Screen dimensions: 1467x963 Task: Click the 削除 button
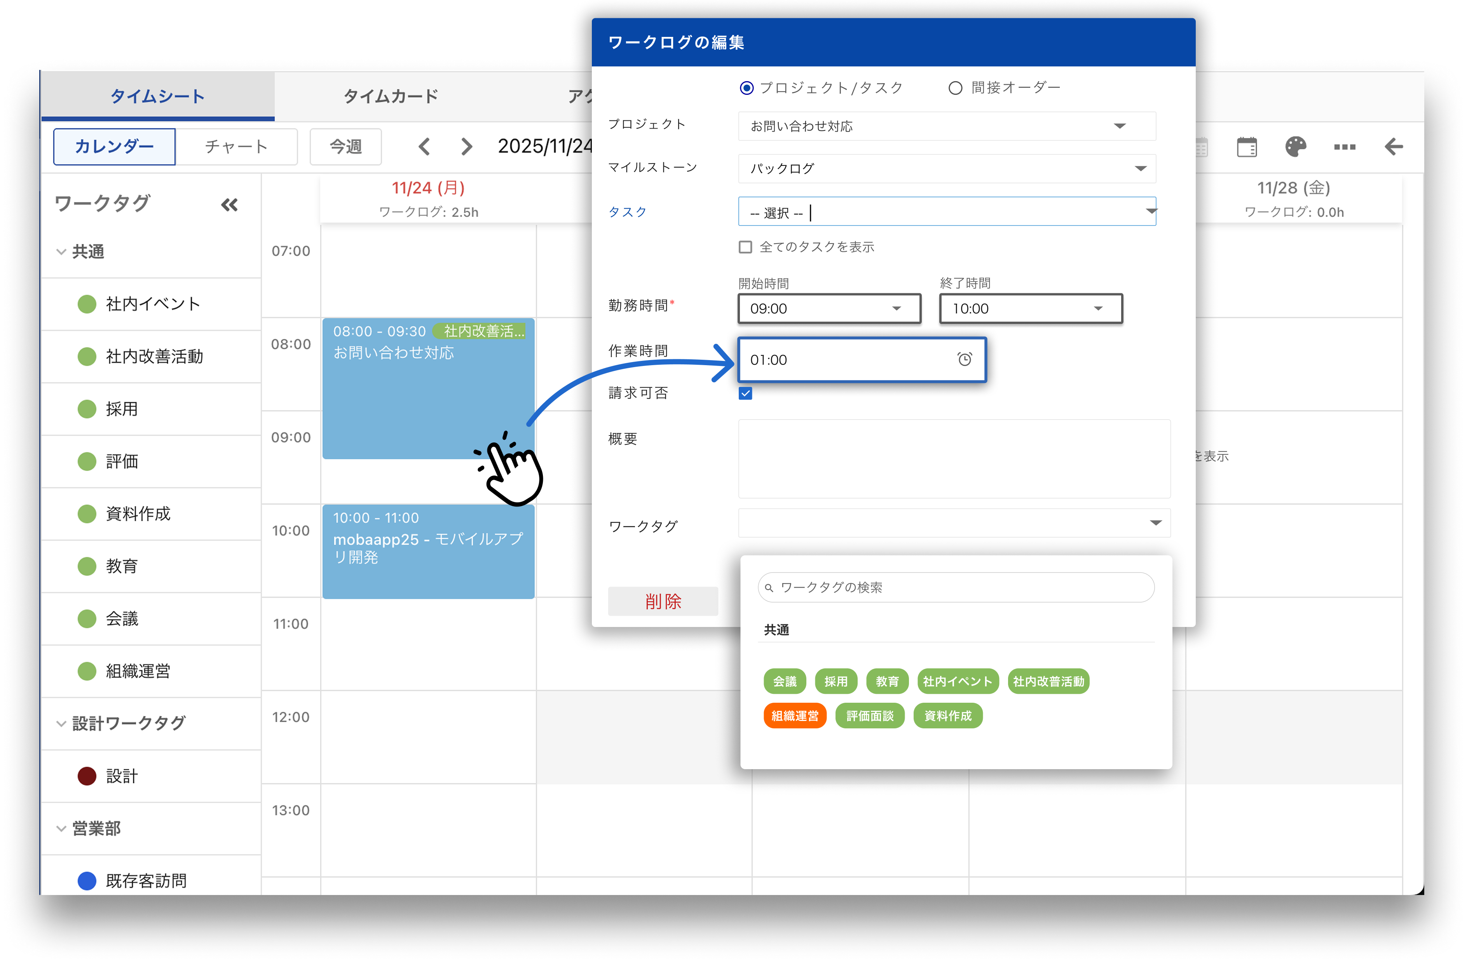663,601
